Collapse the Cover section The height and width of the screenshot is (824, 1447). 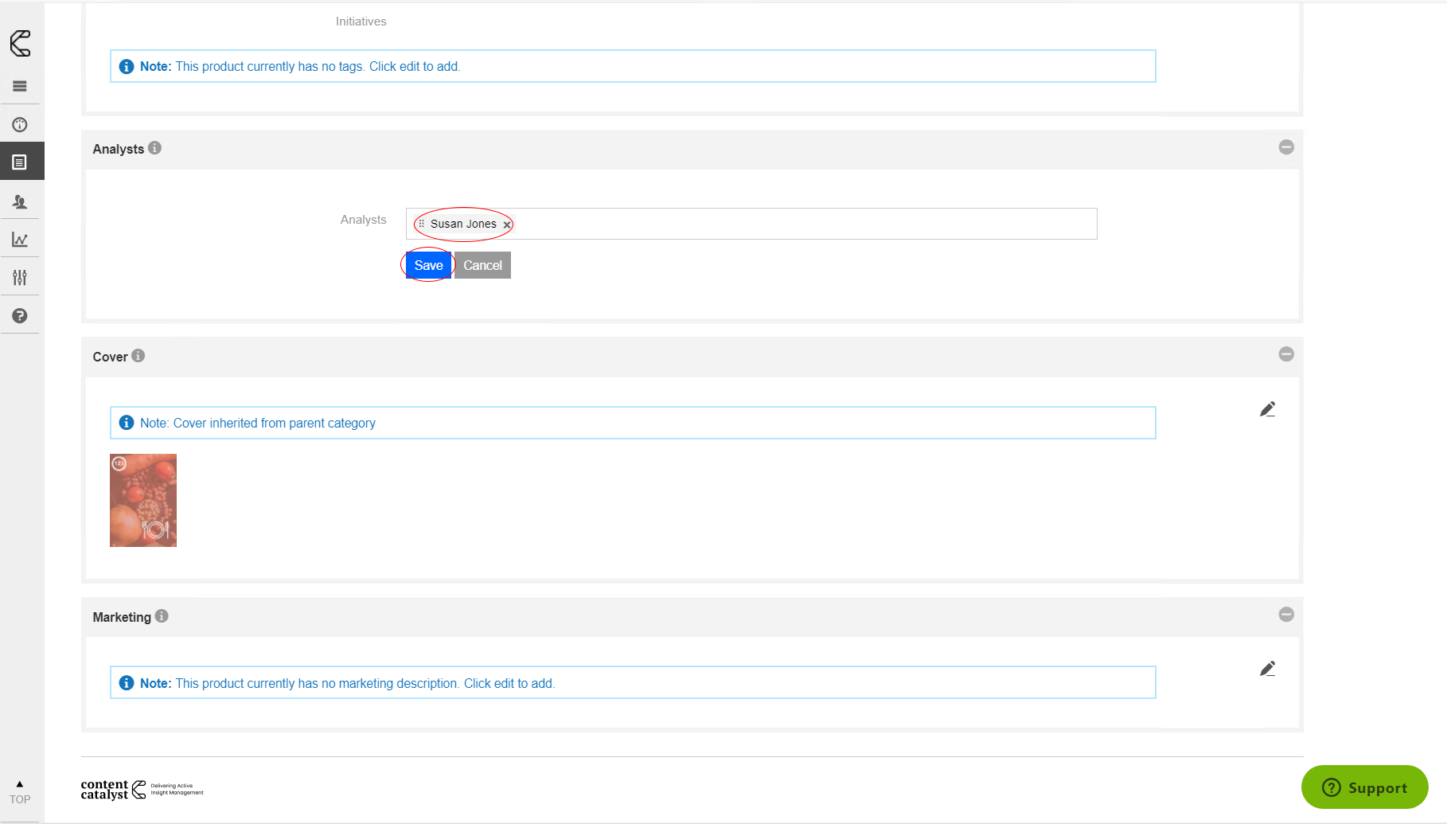(1285, 354)
